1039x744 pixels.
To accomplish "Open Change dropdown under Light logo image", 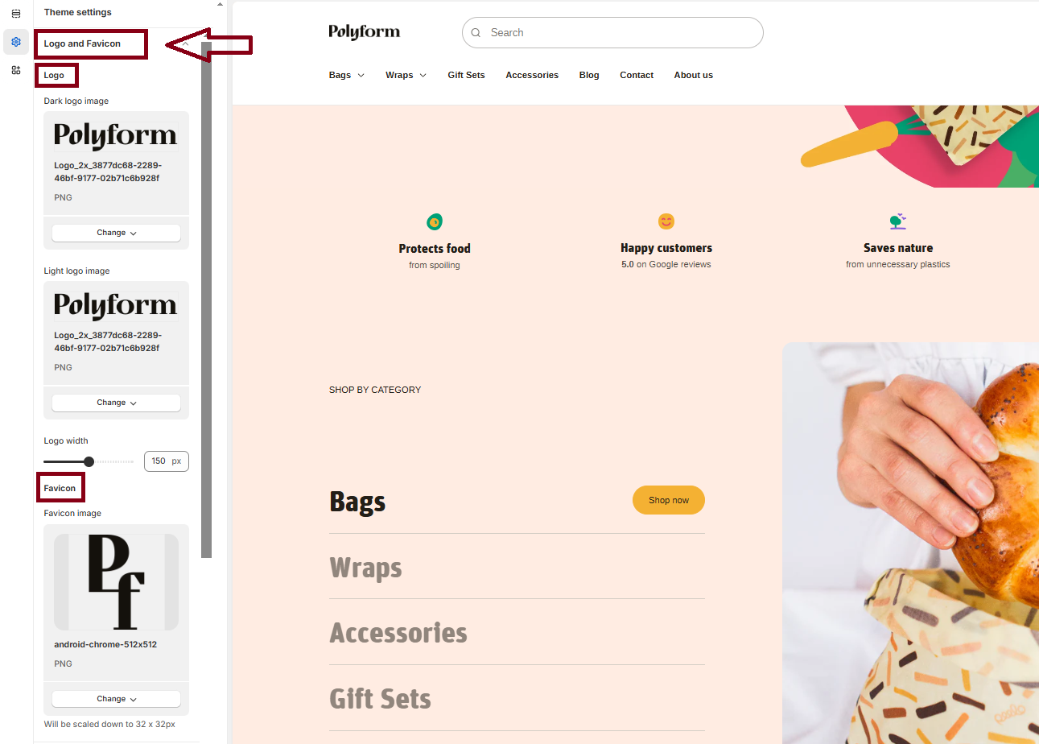I will (x=116, y=403).
